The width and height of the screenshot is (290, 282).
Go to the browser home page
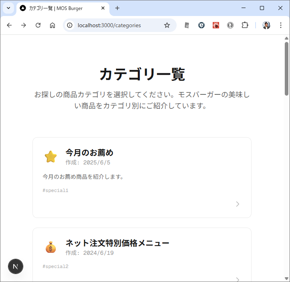click(x=52, y=25)
